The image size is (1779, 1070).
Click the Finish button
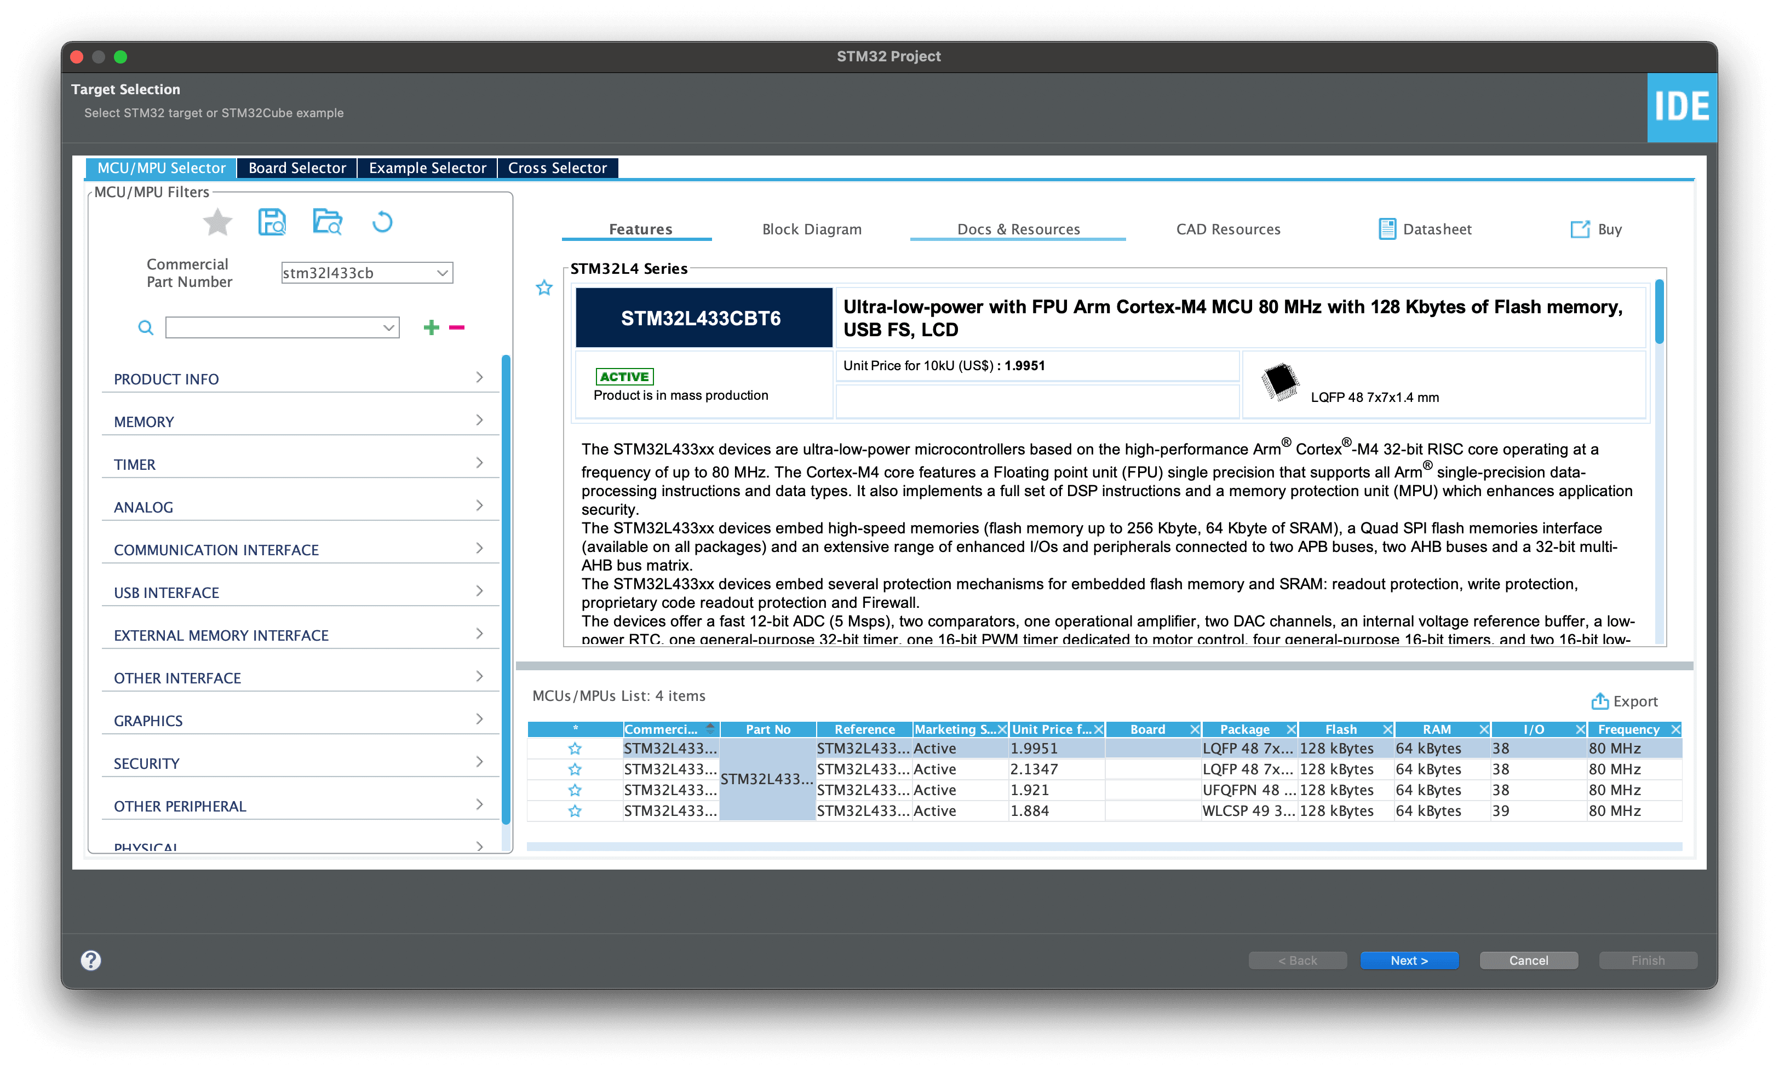tap(1648, 960)
